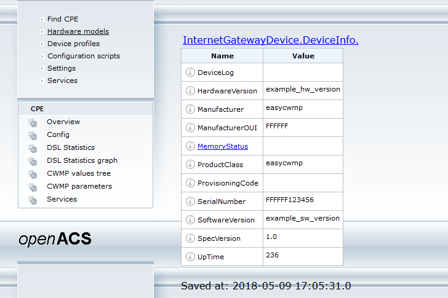Go to Device profiles
This screenshot has height=298, width=448.
(x=73, y=44)
